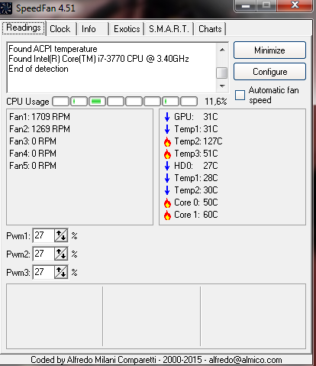This screenshot has width=316, height=366.
Task: Select the Fan4: 0 RPM reading
Action: point(33,154)
